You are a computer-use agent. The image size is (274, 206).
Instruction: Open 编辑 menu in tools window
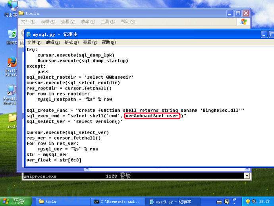coord(48,22)
